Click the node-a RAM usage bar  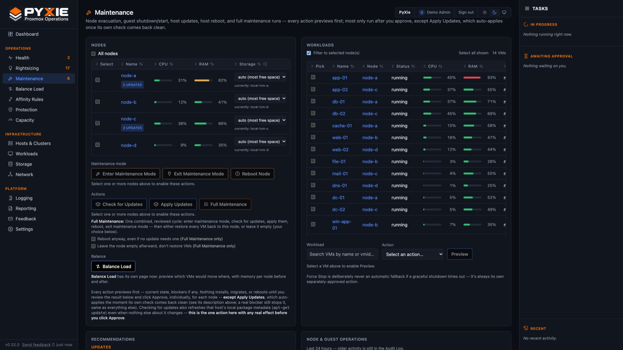point(203,81)
